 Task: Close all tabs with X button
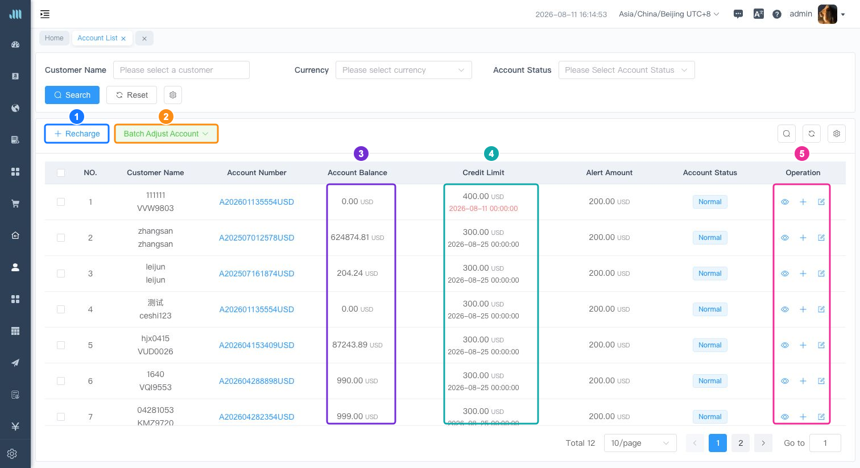(x=144, y=39)
